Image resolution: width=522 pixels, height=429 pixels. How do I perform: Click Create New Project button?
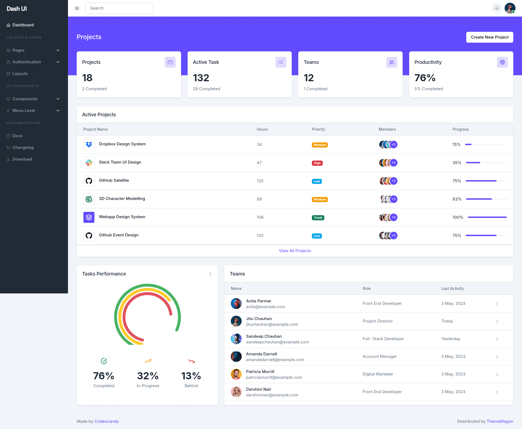pyautogui.click(x=490, y=37)
